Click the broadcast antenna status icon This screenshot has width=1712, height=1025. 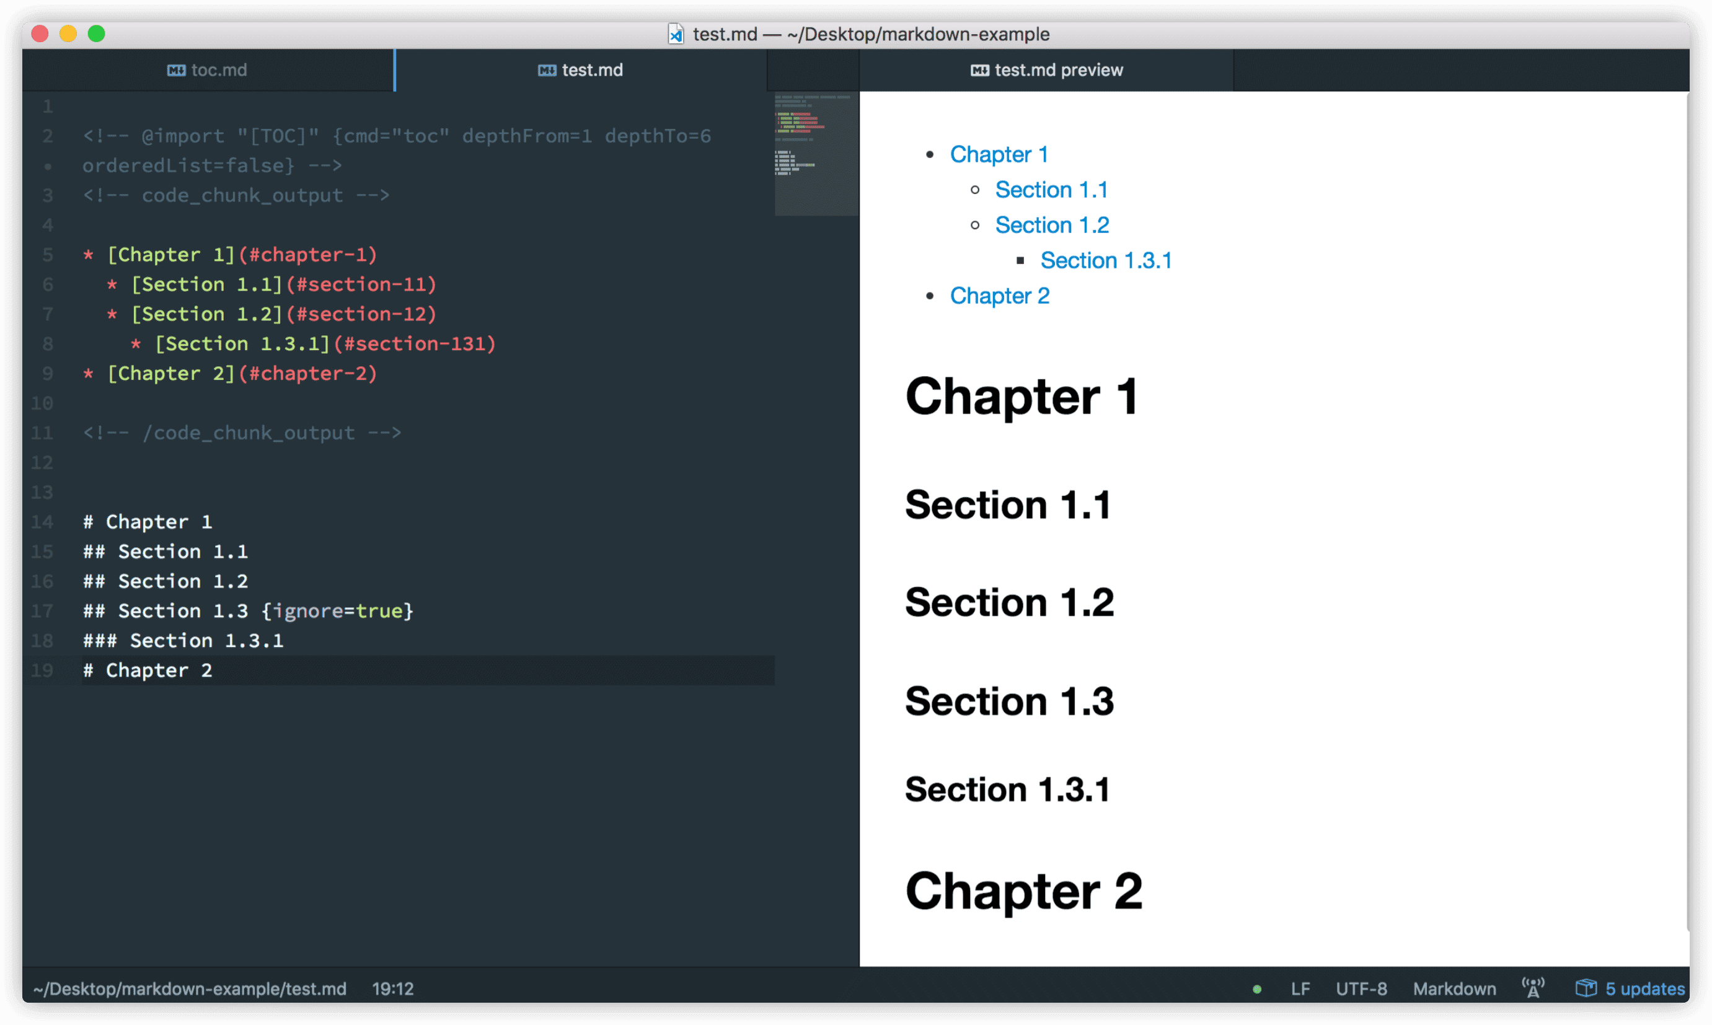[1532, 988]
